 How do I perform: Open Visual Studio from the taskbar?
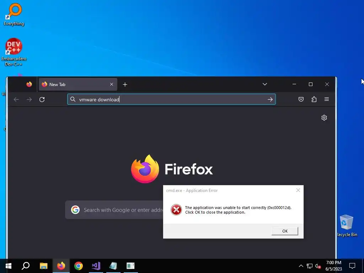[x=96, y=266]
